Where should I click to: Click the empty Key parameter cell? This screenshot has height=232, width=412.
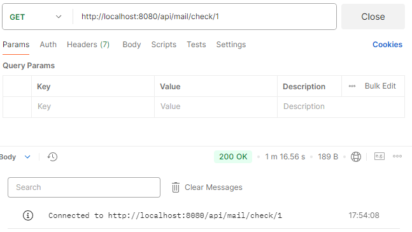click(x=93, y=106)
